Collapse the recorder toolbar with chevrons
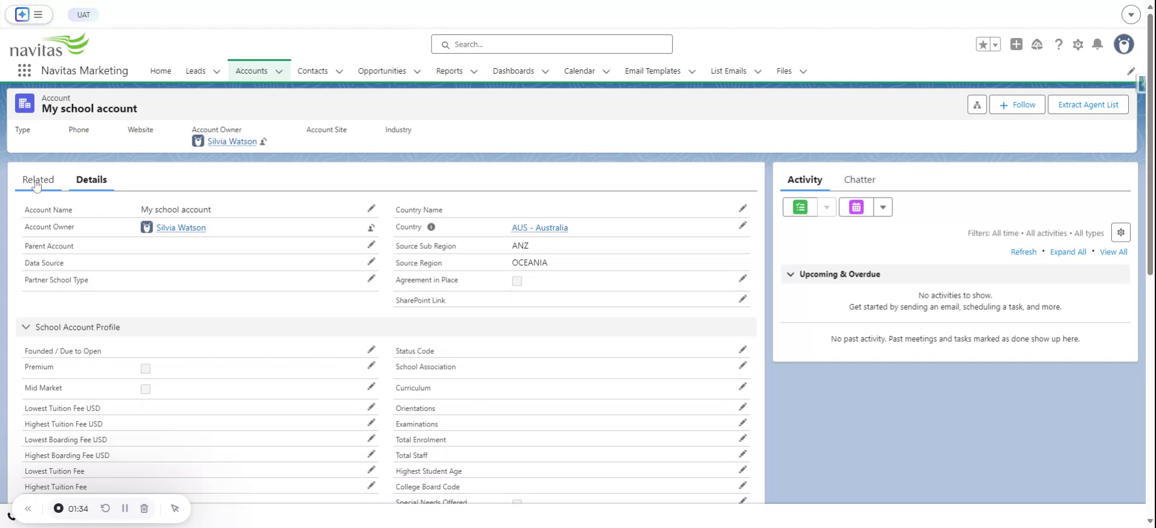Image resolution: width=1156 pixels, height=528 pixels. 28,509
